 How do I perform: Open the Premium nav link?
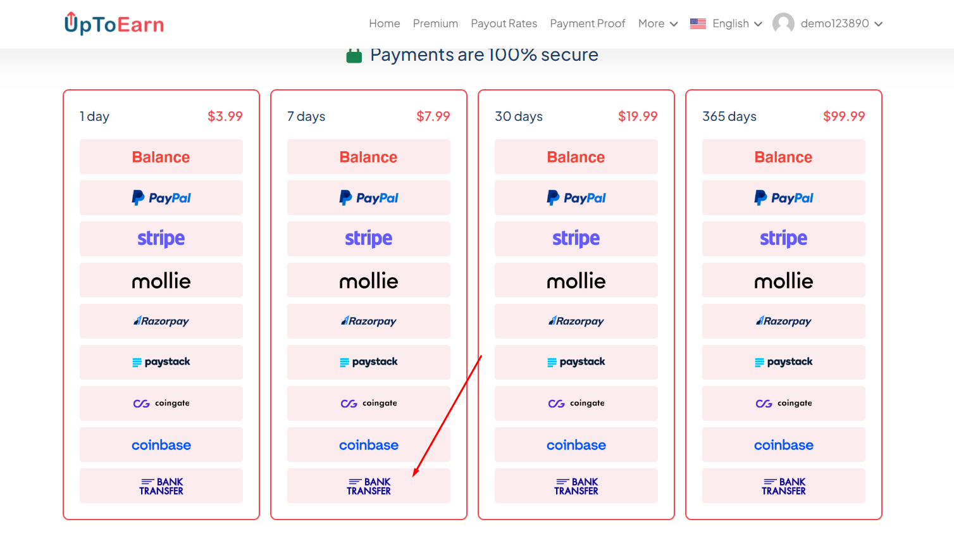(x=435, y=24)
